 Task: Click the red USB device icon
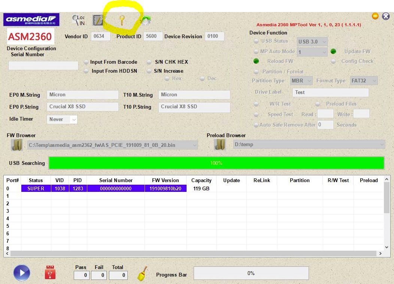[x=50, y=272]
